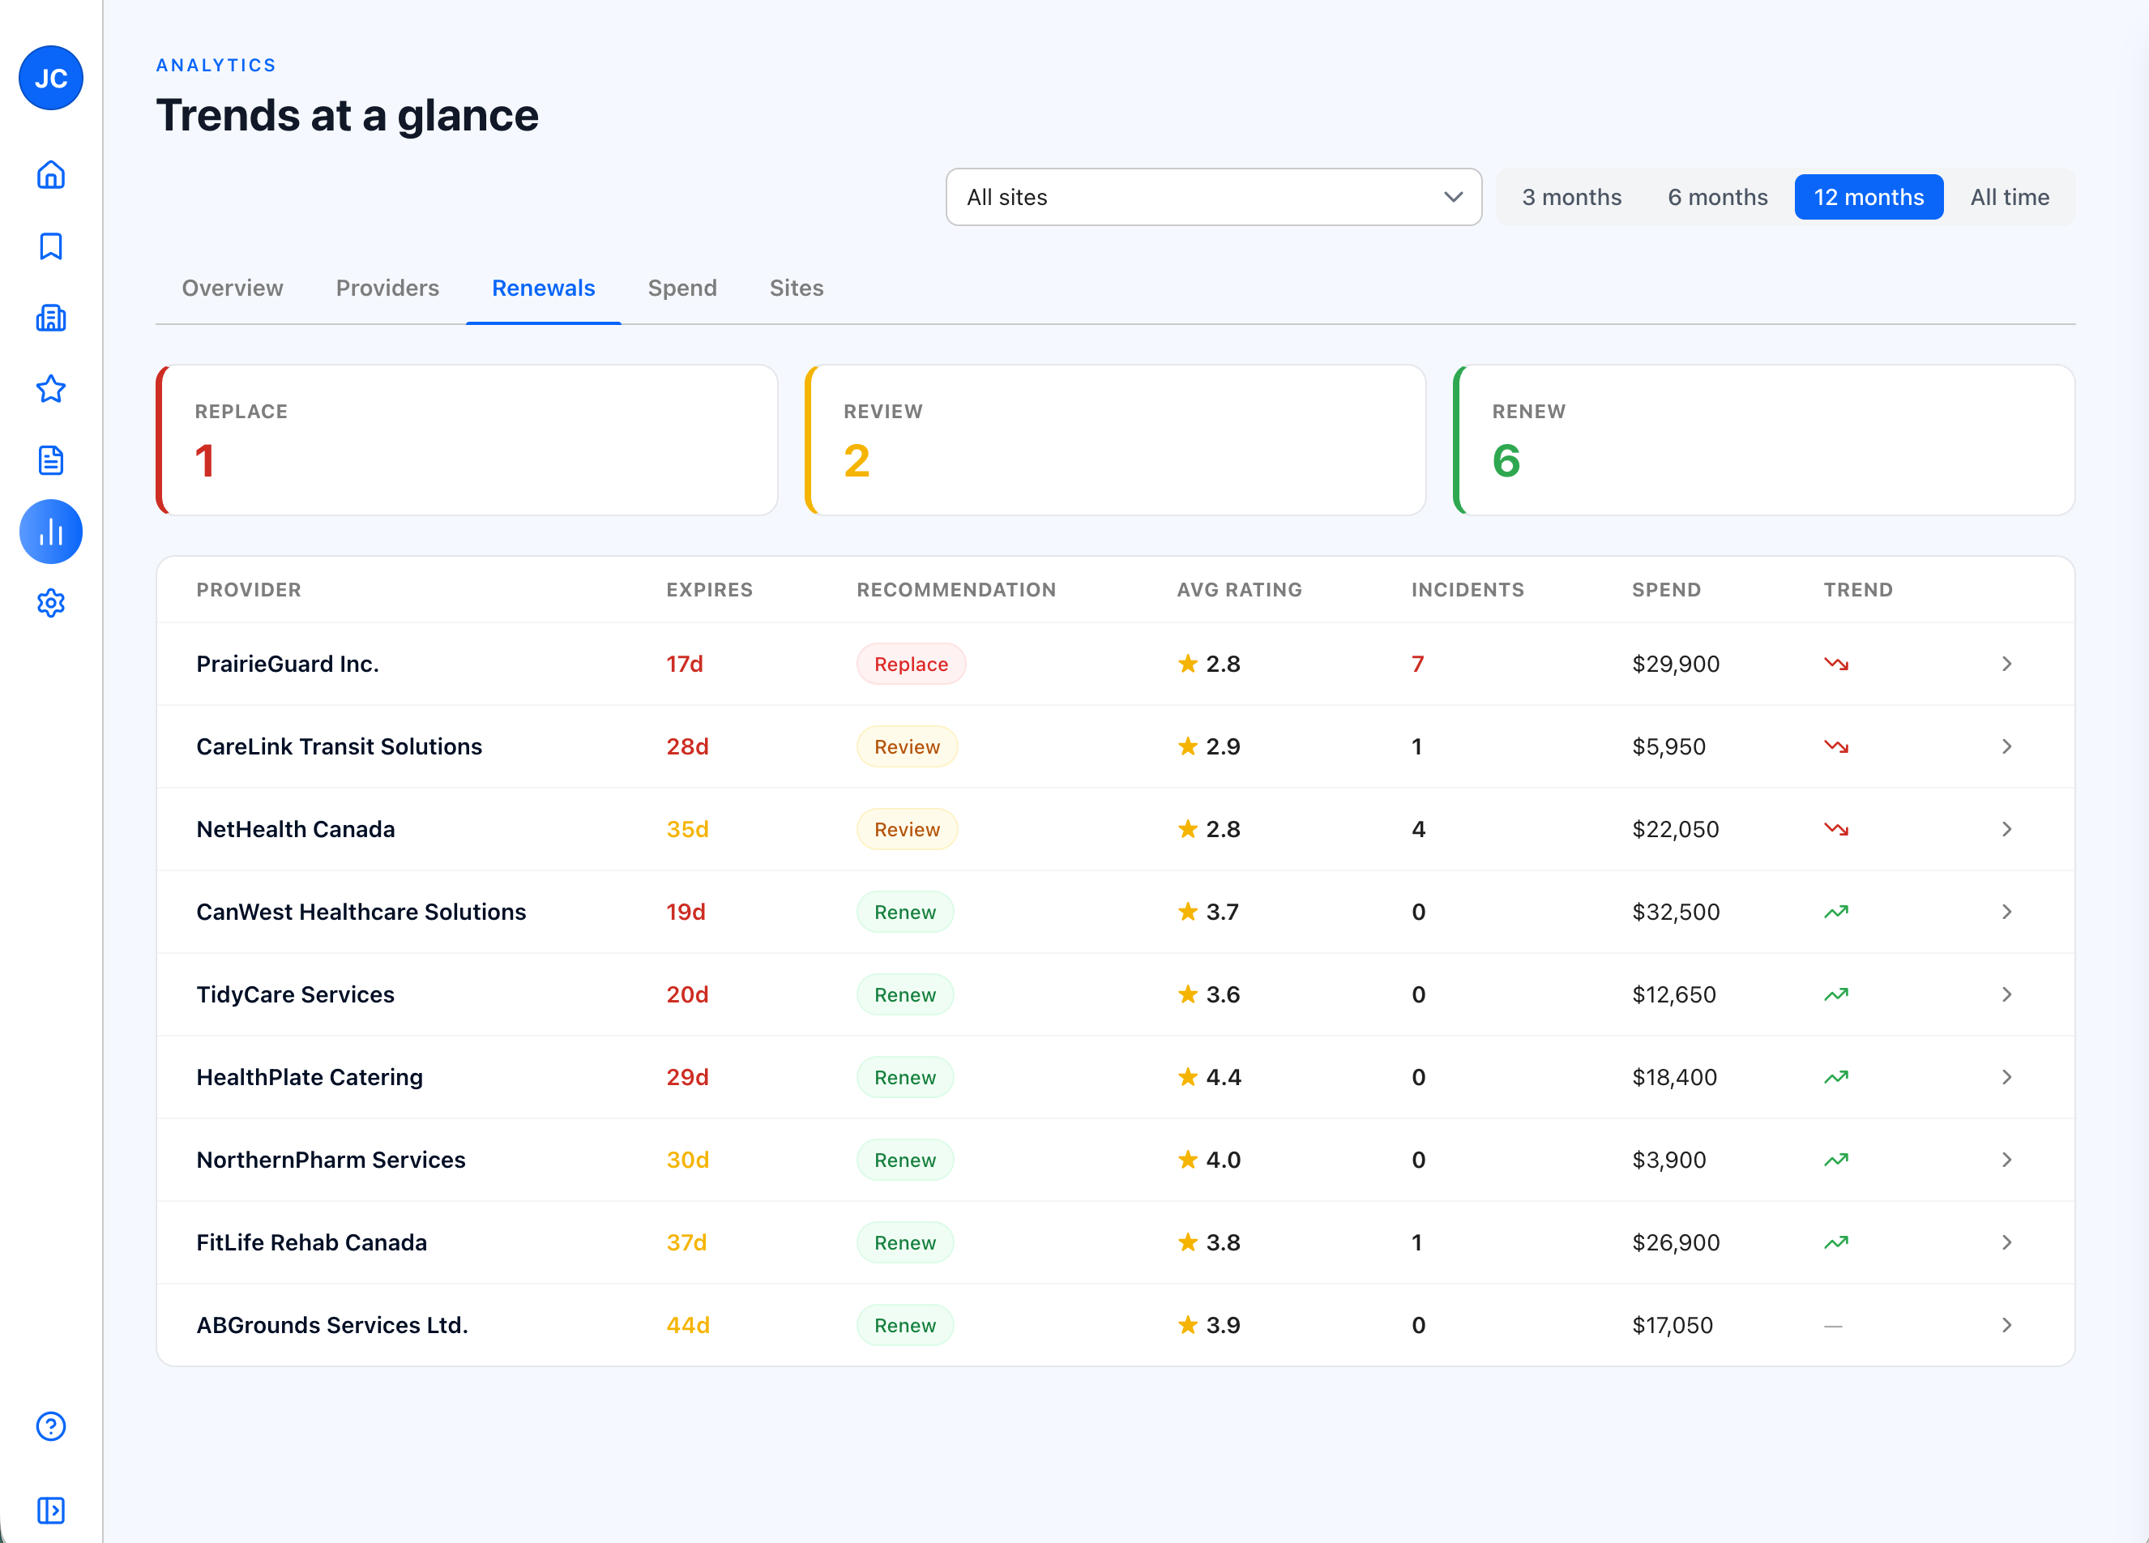Expand the NorthernPharm Services row chevron
The height and width of the screenshot is (1543, 2149).
(2006, 1160)
